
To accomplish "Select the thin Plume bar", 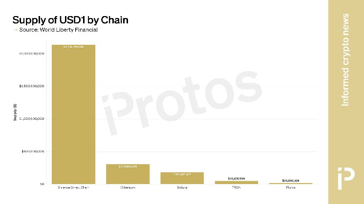I will [x=290, y=183].
